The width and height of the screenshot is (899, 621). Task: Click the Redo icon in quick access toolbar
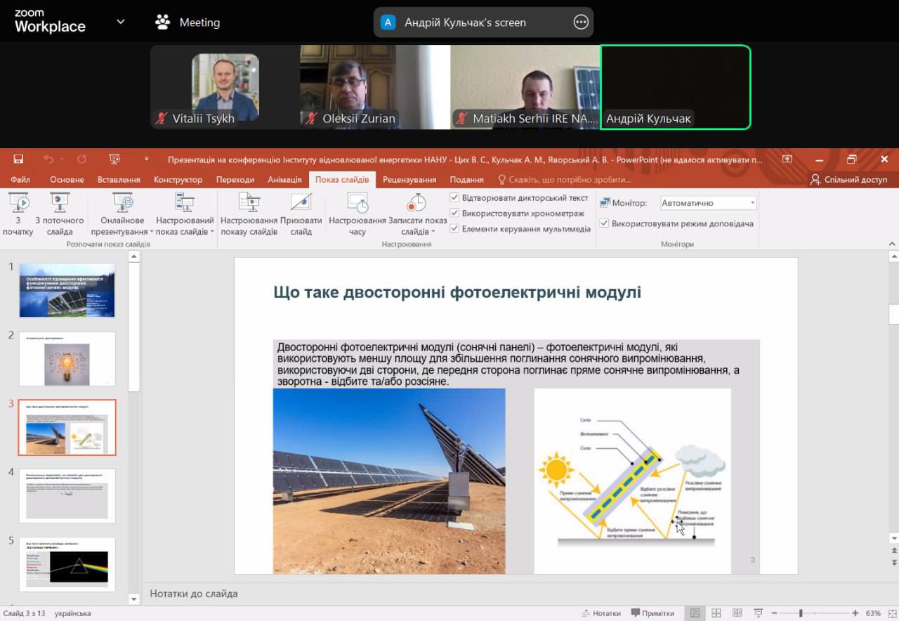pos(82,159)
